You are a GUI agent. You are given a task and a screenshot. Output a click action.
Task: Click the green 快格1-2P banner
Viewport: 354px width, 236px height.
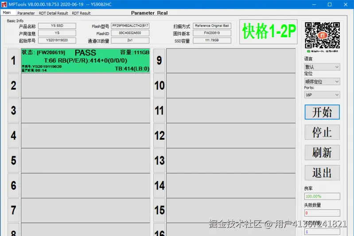click(x=268, y=31)
